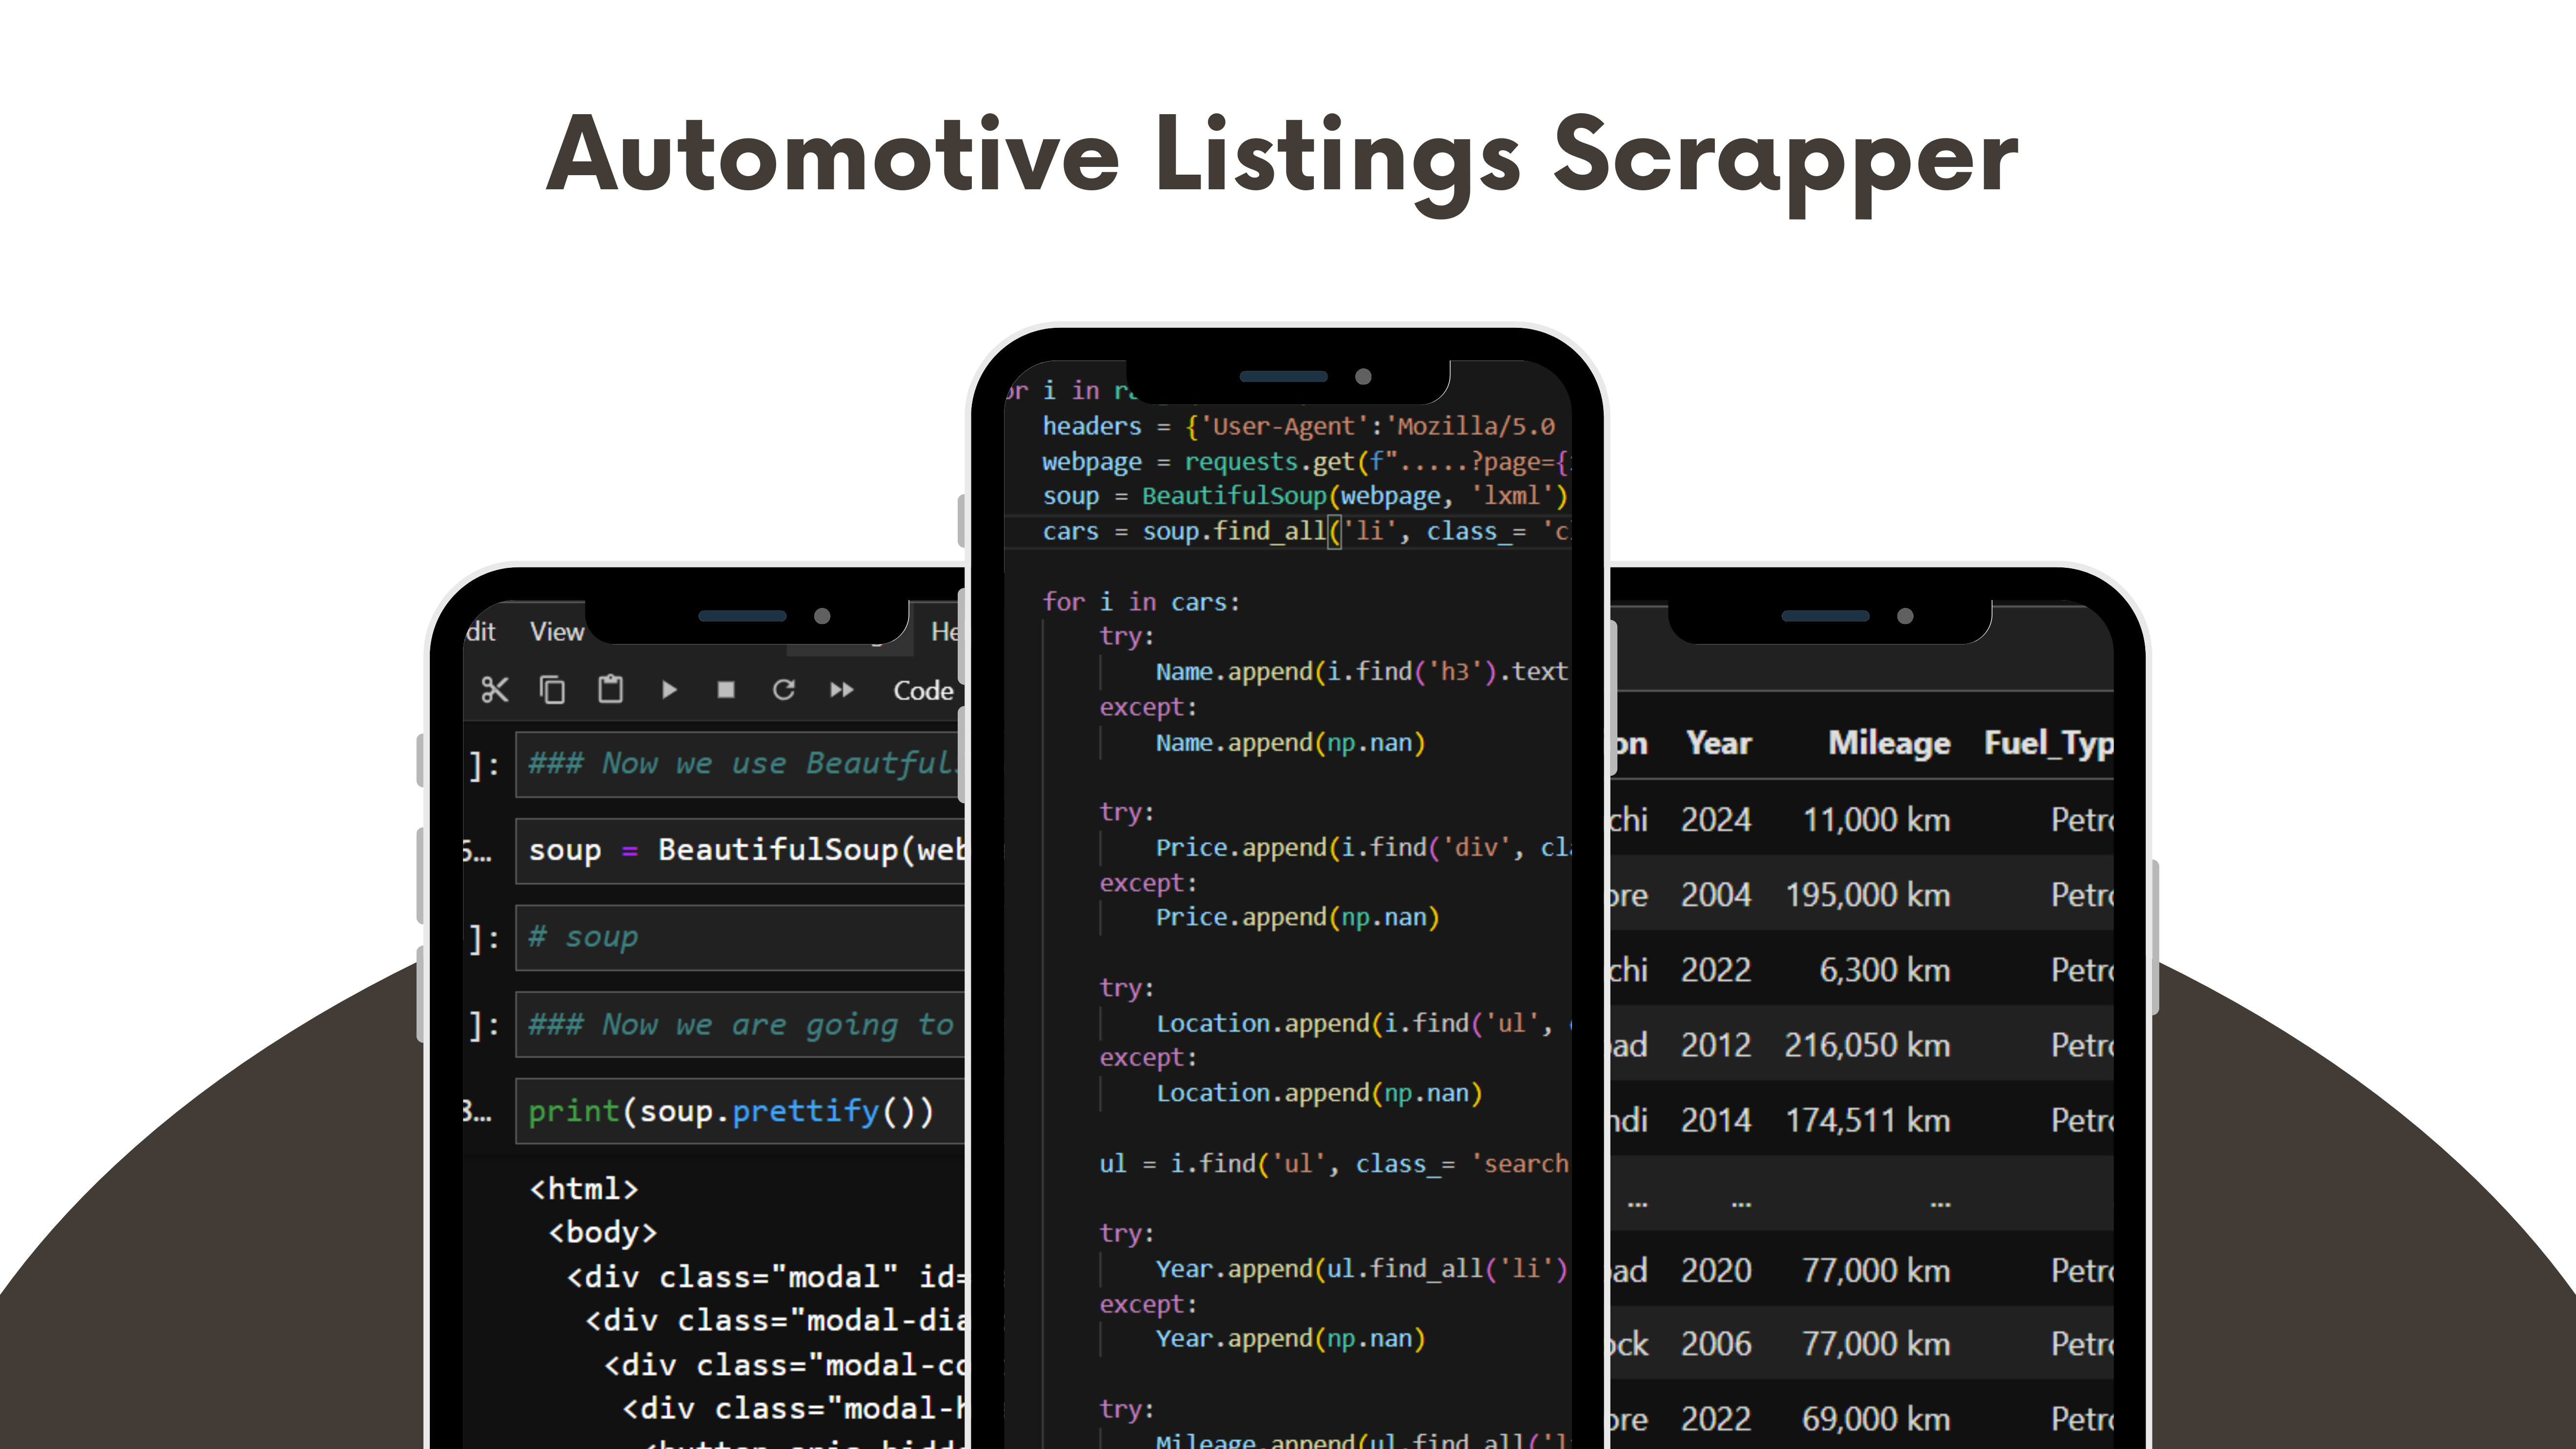Click the restart kernel circular arrow
This screenshot has height=1449, width=2576.
(784, 690)
